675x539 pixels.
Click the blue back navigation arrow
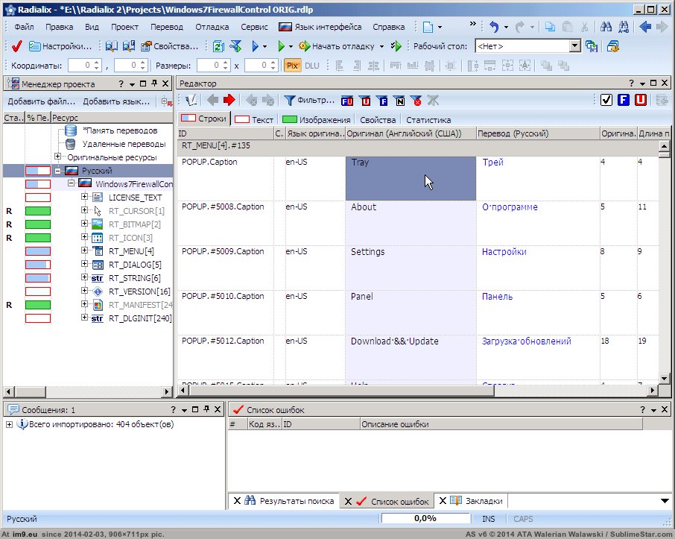(x=645, y=27)
